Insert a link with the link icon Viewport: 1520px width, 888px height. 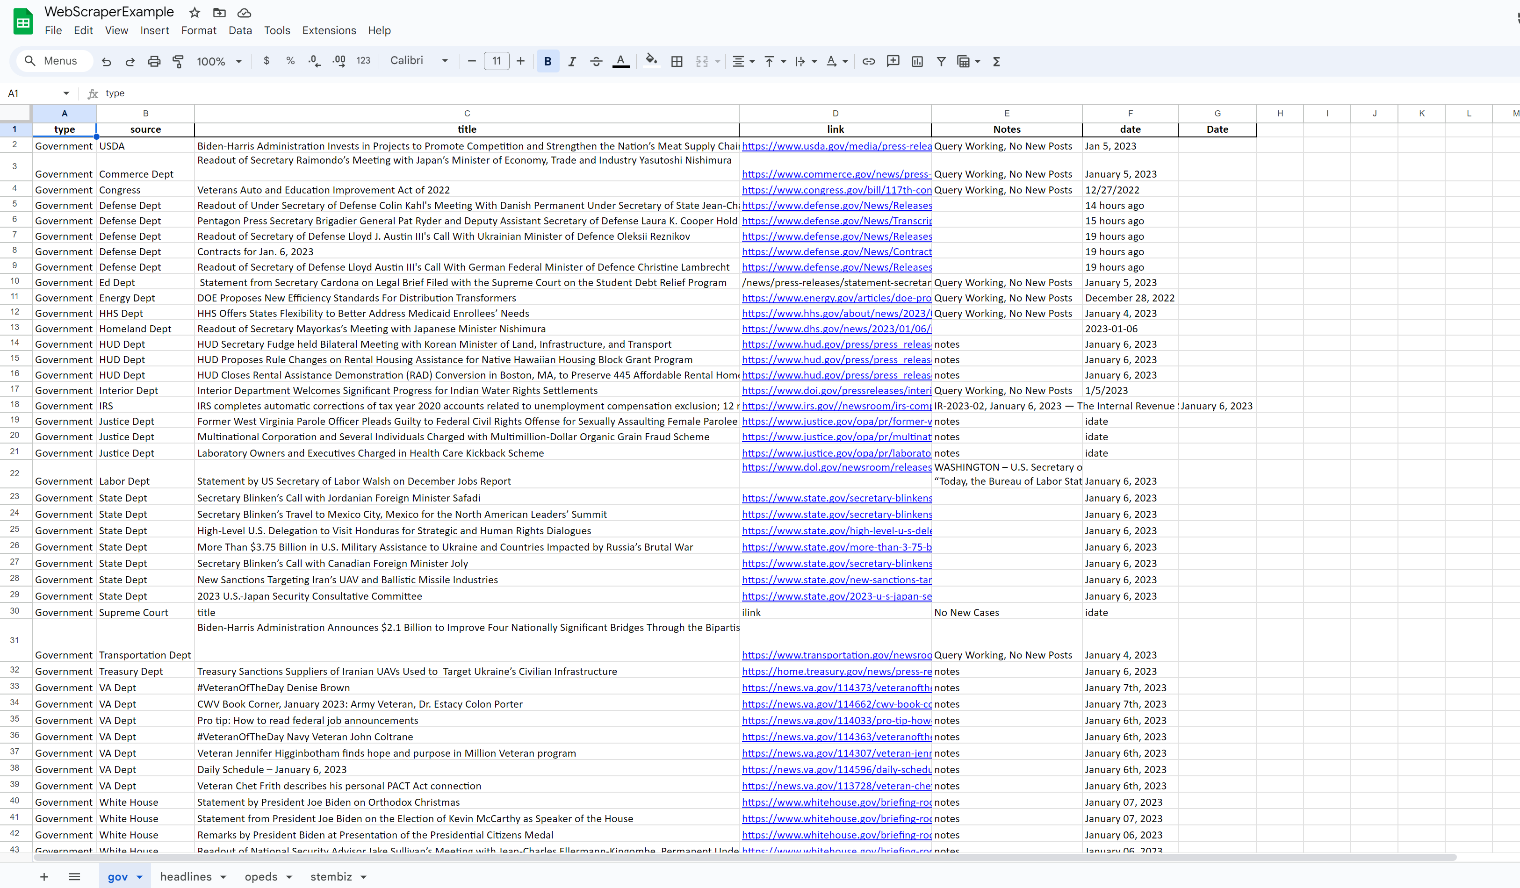(869, 61)
